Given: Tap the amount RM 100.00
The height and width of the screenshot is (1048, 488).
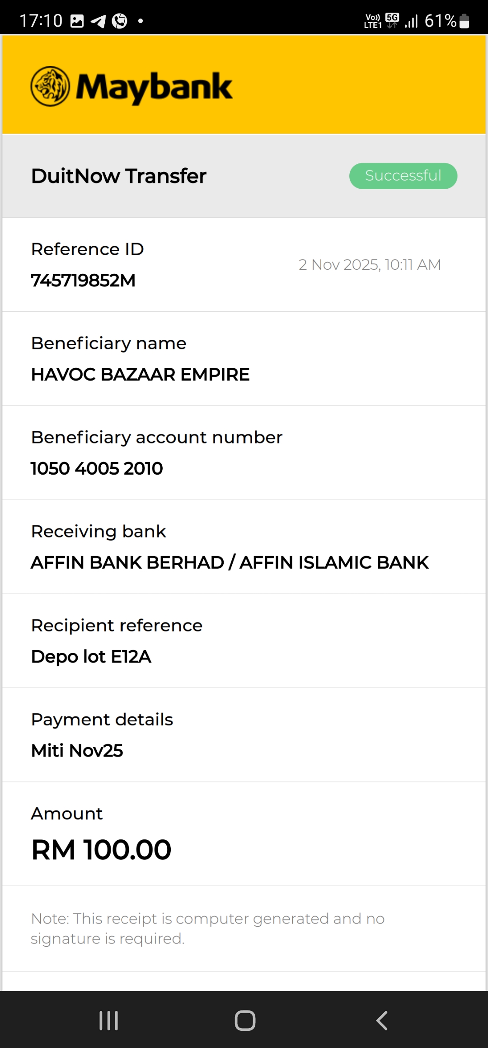Looking at the screenshot, I should pyautogui.click(x=101, y=849).
